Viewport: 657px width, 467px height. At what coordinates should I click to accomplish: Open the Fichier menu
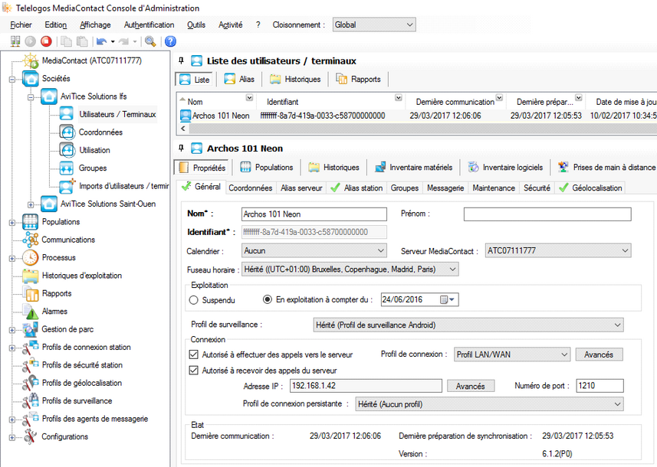click(21, 24)
